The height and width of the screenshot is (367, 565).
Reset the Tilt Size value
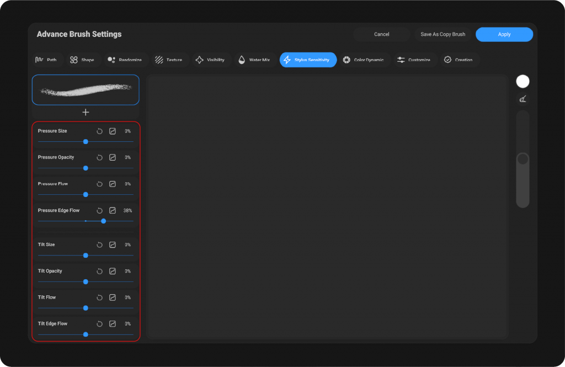[x=99, y=245]
